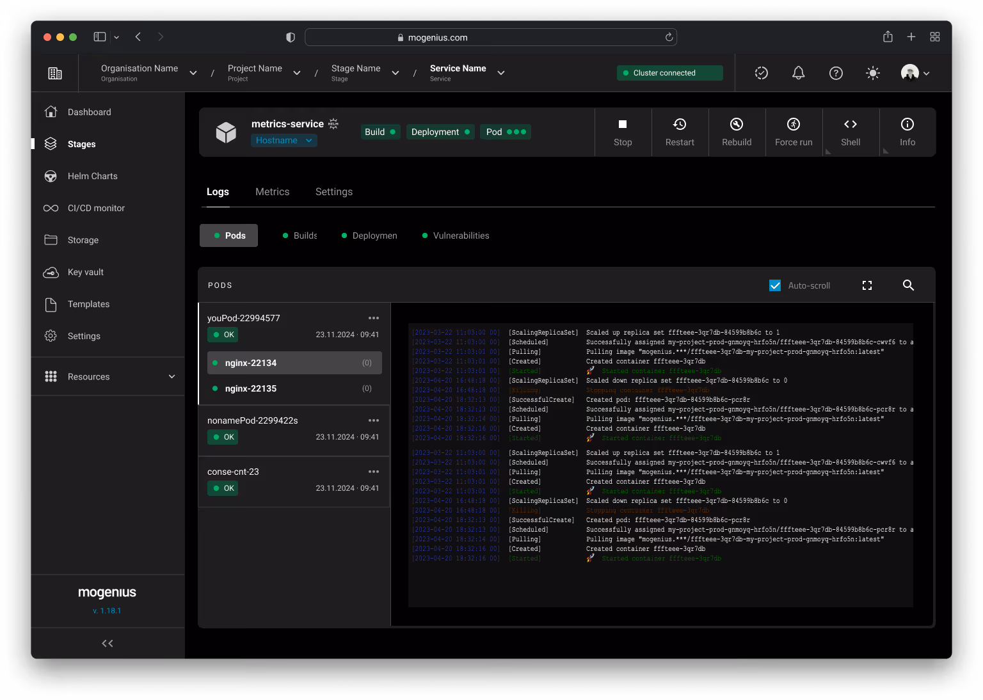Open the log search tool
Viewport: 983px width, 700px height.
pos(908,285)
